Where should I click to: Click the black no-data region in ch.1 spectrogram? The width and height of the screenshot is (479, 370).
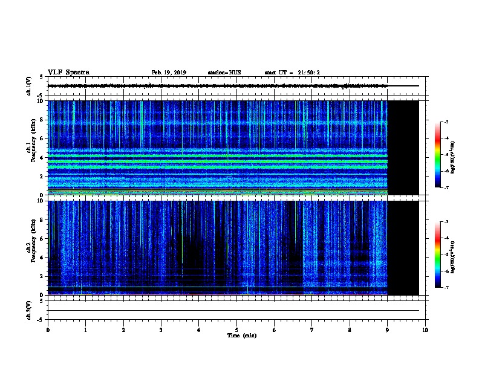click(x=403, y=148)
